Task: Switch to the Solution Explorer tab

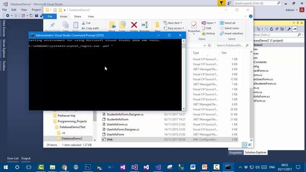Action: (255, 152)
